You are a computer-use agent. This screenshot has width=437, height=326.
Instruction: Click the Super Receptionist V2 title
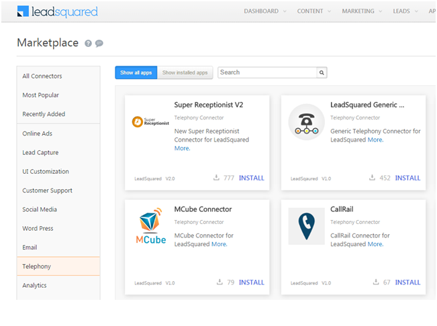[x=209, y=105]
